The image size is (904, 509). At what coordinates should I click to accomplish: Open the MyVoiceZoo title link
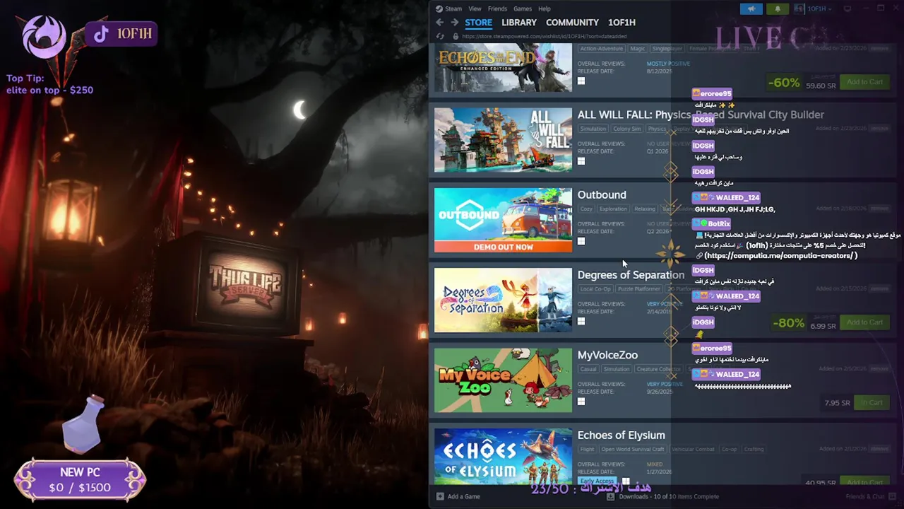[607, 355]
